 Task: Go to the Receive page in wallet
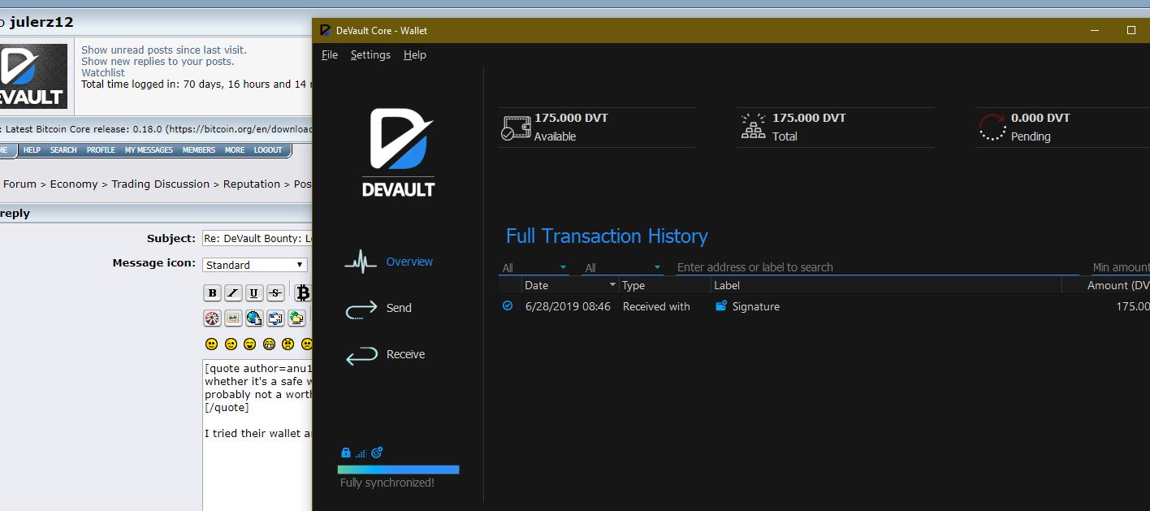405,355
